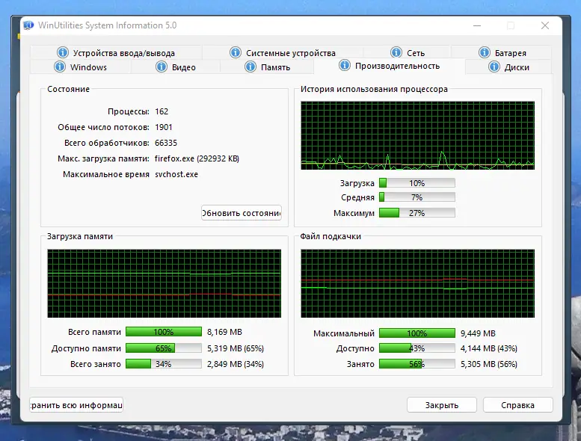Click the info icon beside Память
The width and height of the screenshot is (581, 441).
tap(250, 67)
